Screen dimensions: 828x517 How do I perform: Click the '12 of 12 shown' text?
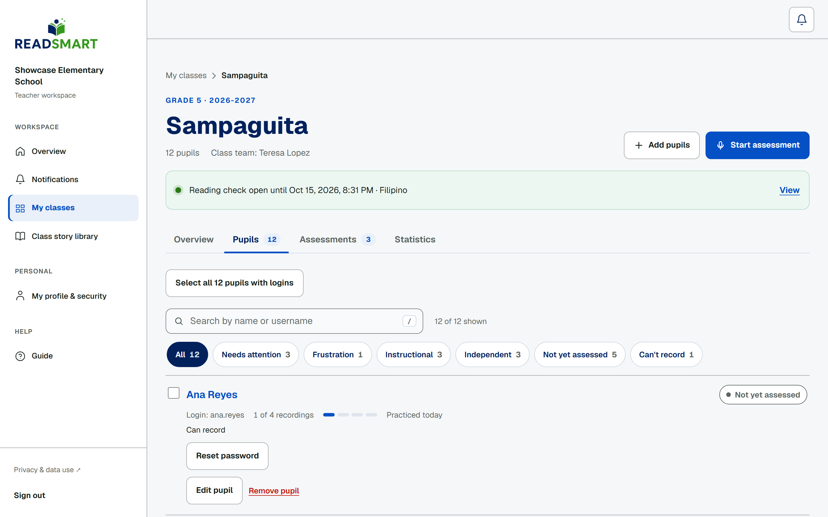point(461,321)
